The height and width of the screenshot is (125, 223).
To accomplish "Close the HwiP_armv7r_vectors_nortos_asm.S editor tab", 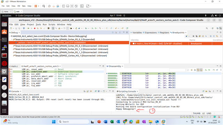I will pos(60,66).
